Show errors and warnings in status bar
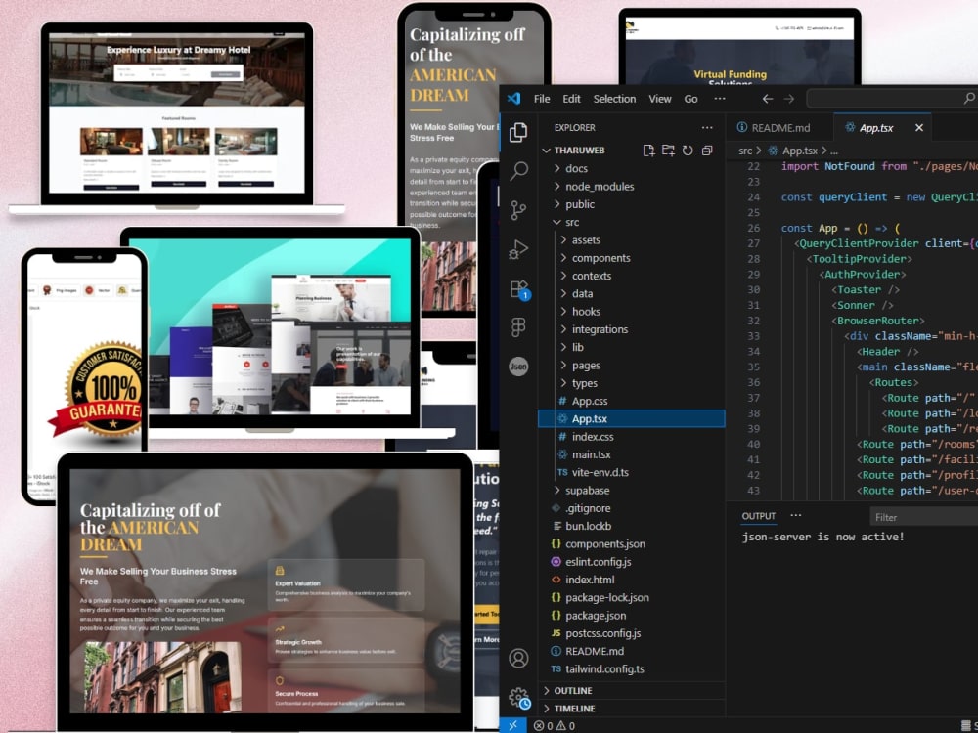Screen dimensions: 978x733 click(x=555, y=725)
